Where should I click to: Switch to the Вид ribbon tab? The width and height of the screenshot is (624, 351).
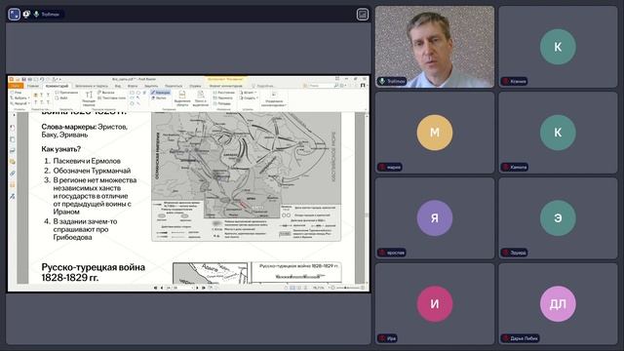point(118,86)
